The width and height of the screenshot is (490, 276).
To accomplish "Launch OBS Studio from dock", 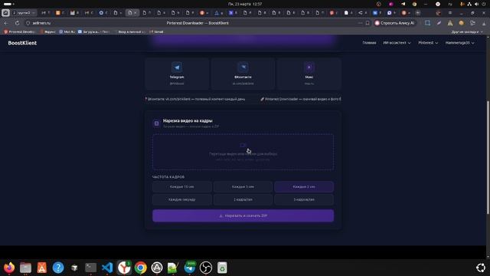I will 206,268.
